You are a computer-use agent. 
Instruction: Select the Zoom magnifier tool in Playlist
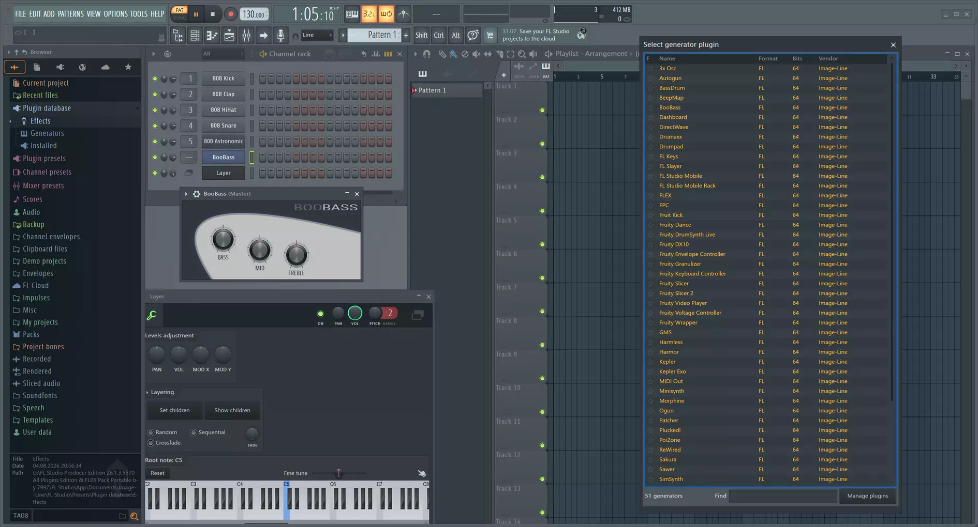pyautogui.click(x=522, y=54)
